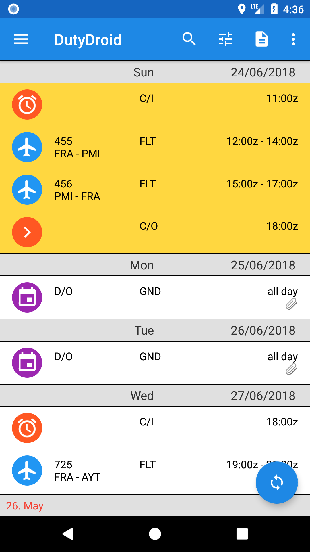The width and height of the screenshot is (310, 552).
Task: Tap the Wednesday C/I 18:00z alarm icon
Action: click(x=27, y=428)
